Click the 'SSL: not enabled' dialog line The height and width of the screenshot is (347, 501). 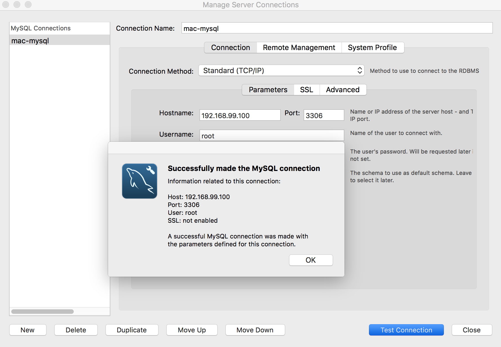(193, 220)
